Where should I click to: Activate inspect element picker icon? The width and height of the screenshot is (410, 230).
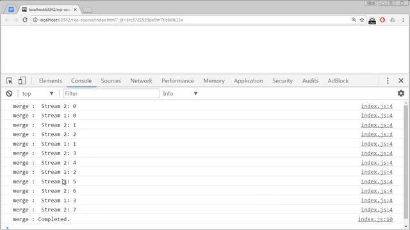[x=9, y=81]
